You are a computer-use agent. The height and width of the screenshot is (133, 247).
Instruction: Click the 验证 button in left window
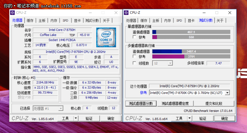click(89, 118)
